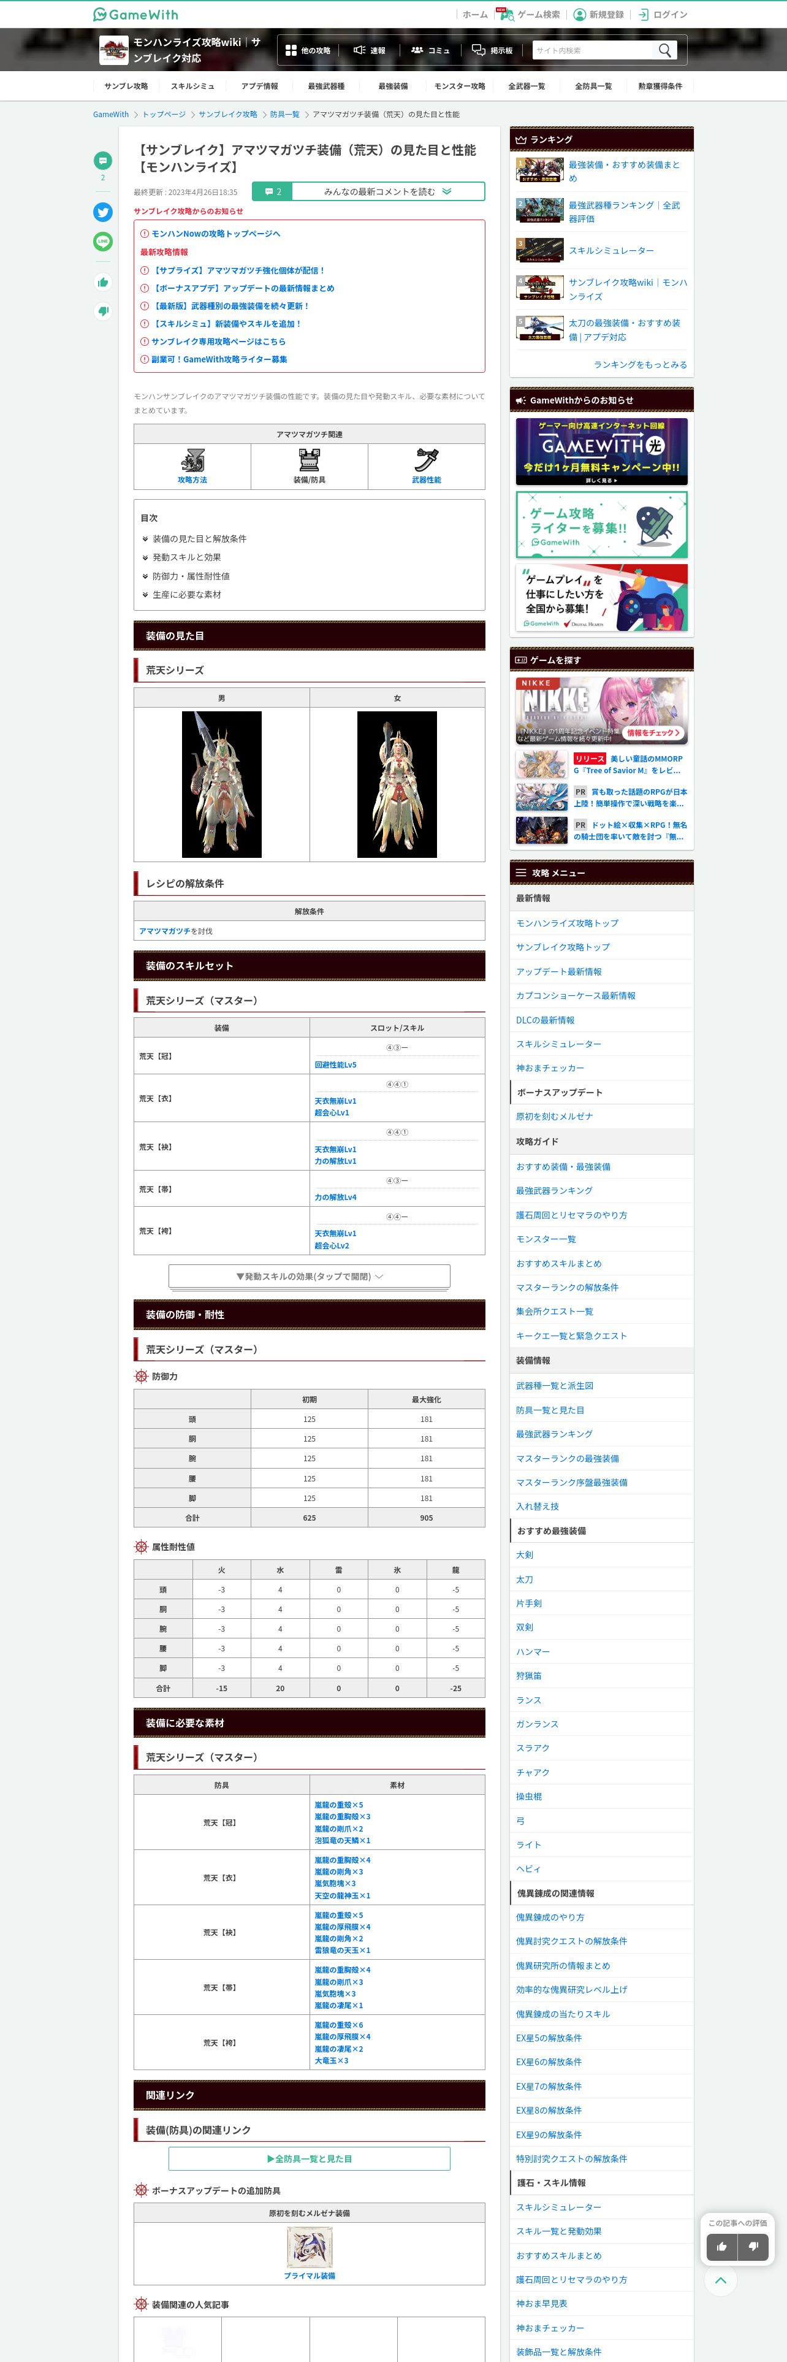Image resolution: width=787 pixels, height=2362 pixels.
Task: Share the article on Twitter
Action: click(x=102, y=212)
